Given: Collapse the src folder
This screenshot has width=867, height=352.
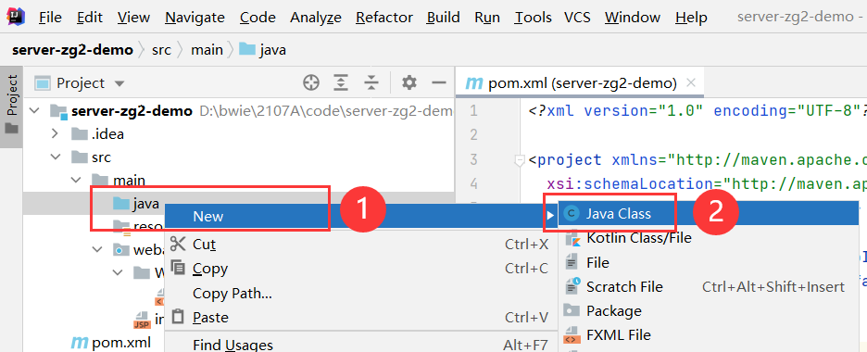Looking at the screenshot, I should click(56, 157).
